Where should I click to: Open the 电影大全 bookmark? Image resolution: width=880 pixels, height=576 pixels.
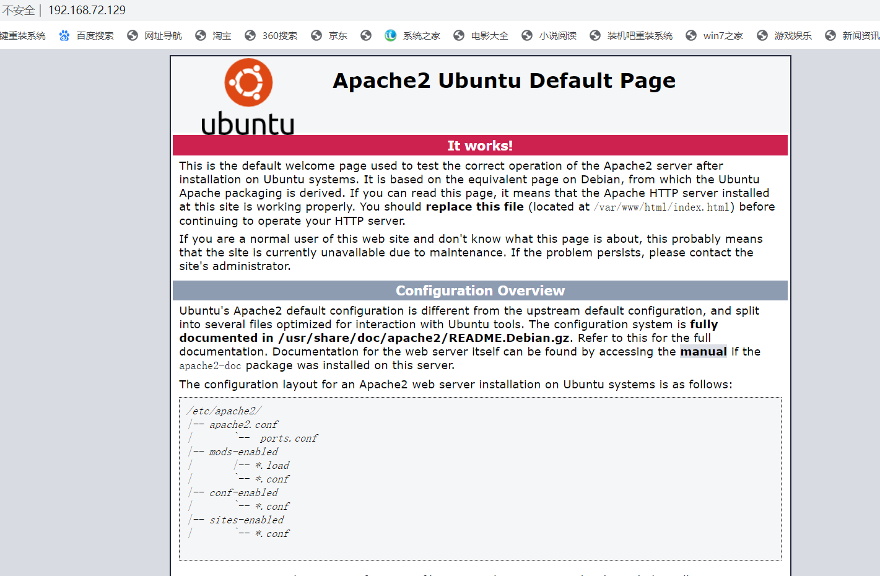481,36
